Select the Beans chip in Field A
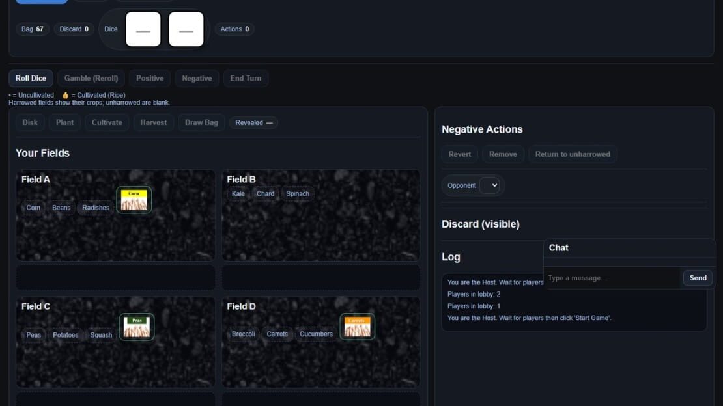Screen dimensions: 723x406 coord(61,208)
